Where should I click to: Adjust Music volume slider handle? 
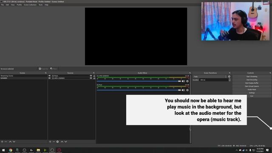179,90
